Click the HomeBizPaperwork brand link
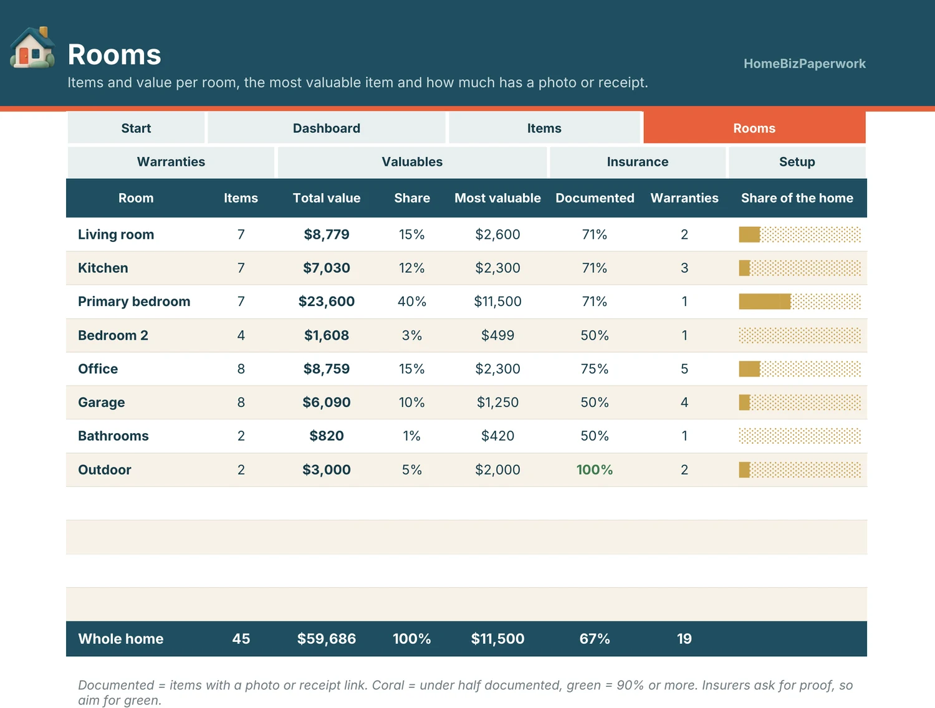 (x=805, y=64)
